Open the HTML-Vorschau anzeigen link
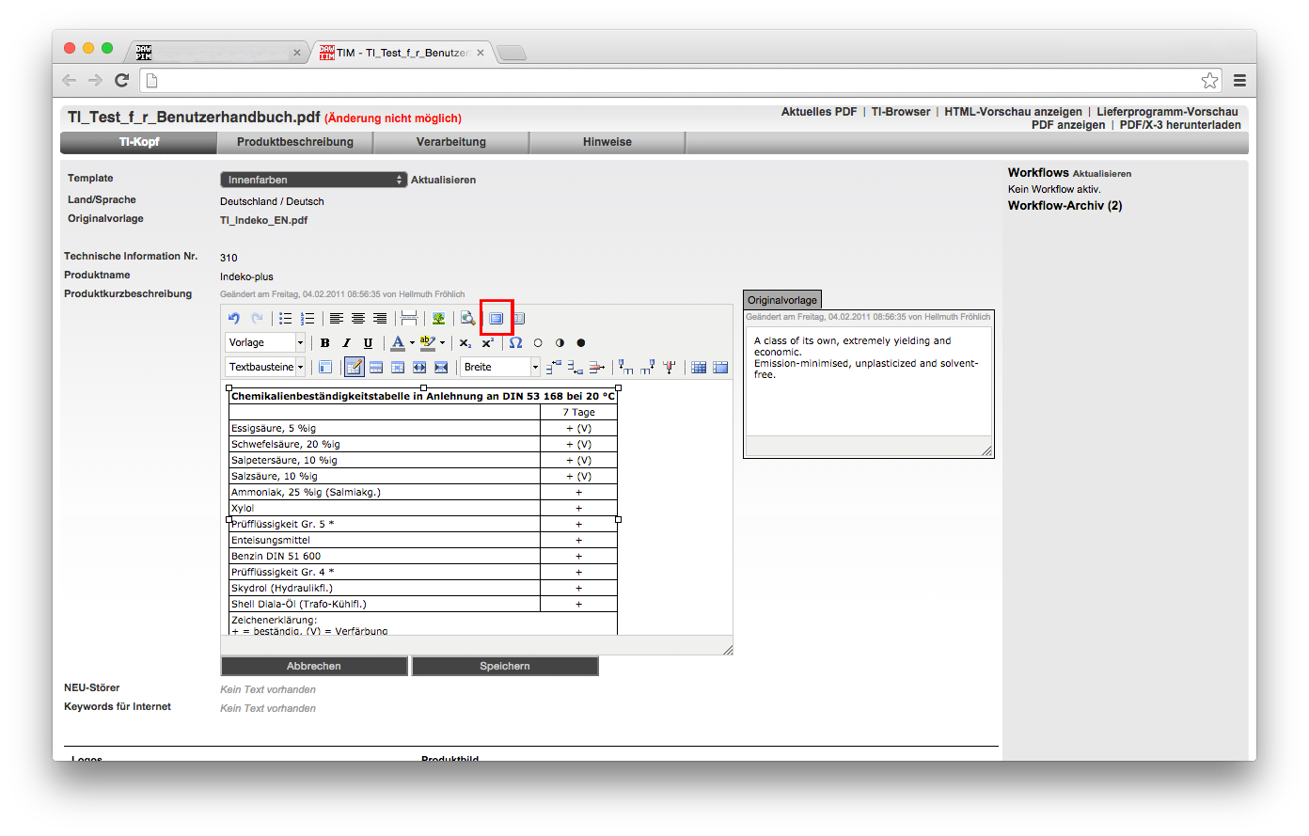Viewport: 1309px width, 836px height. pyautogui.click(x=1013, y=112)
